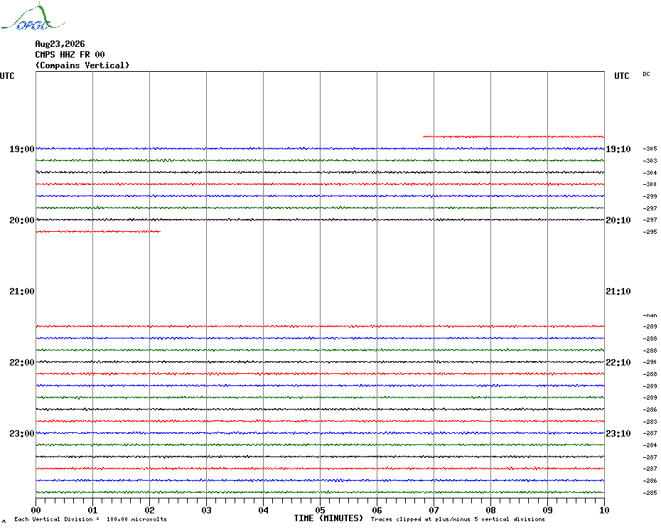Click the "20:10" time label
This screenshot has height=529, width=661.
click(618, 220)
